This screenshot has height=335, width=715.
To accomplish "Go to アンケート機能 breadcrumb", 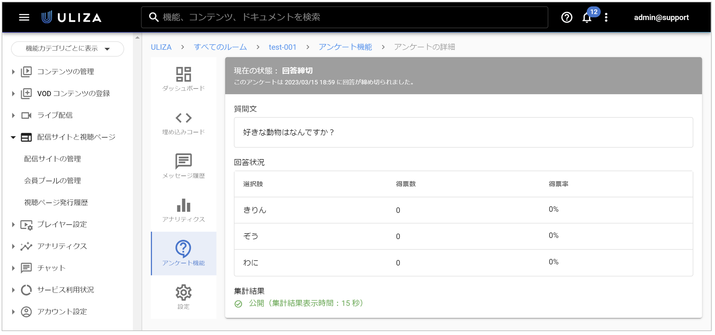I will tap(345, 47).
